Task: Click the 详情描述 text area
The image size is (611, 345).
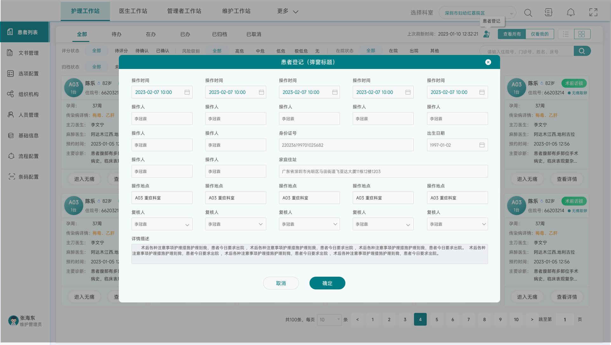Action: tap(309, 254)
